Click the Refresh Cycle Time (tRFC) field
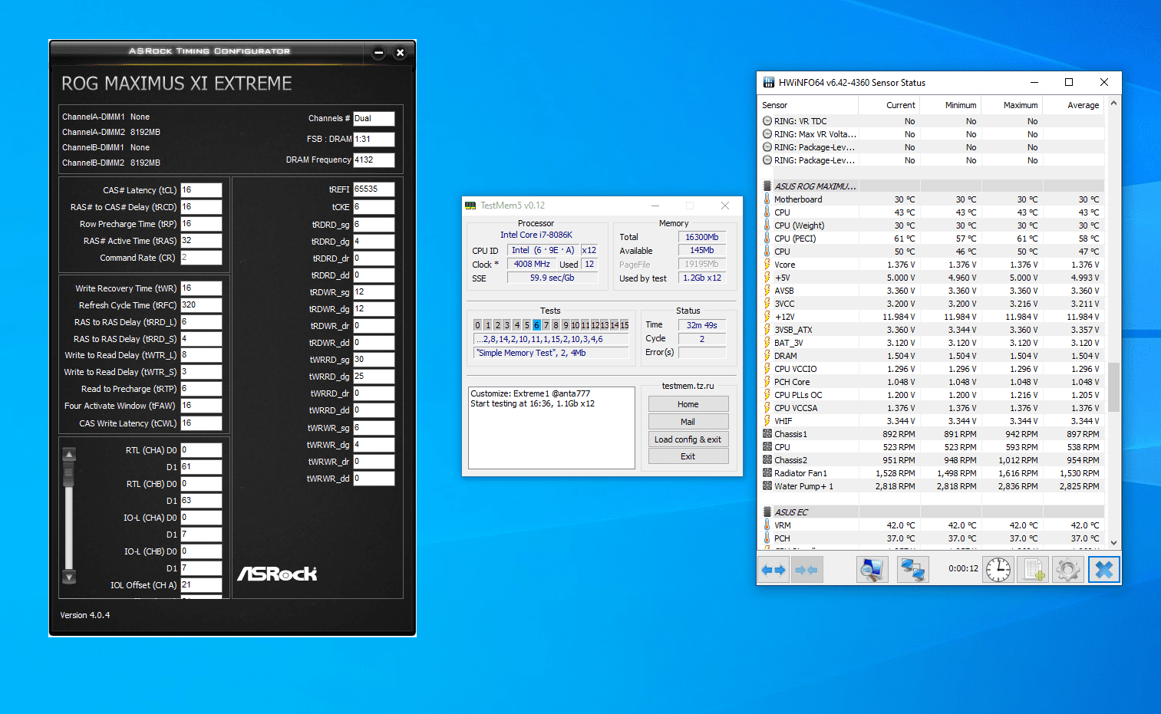The width and height of the screenshot is (1161, 714). (201, 305)
